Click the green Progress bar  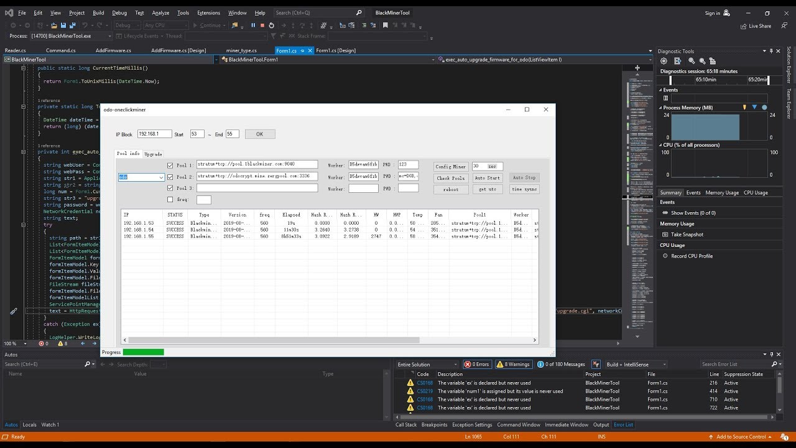tap(144, 352)
